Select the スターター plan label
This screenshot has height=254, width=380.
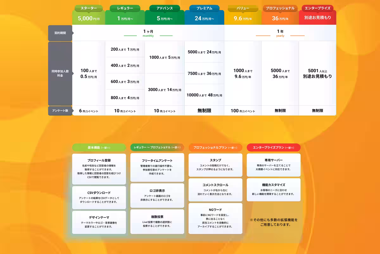pyautogui.click(x=89, y=8)
